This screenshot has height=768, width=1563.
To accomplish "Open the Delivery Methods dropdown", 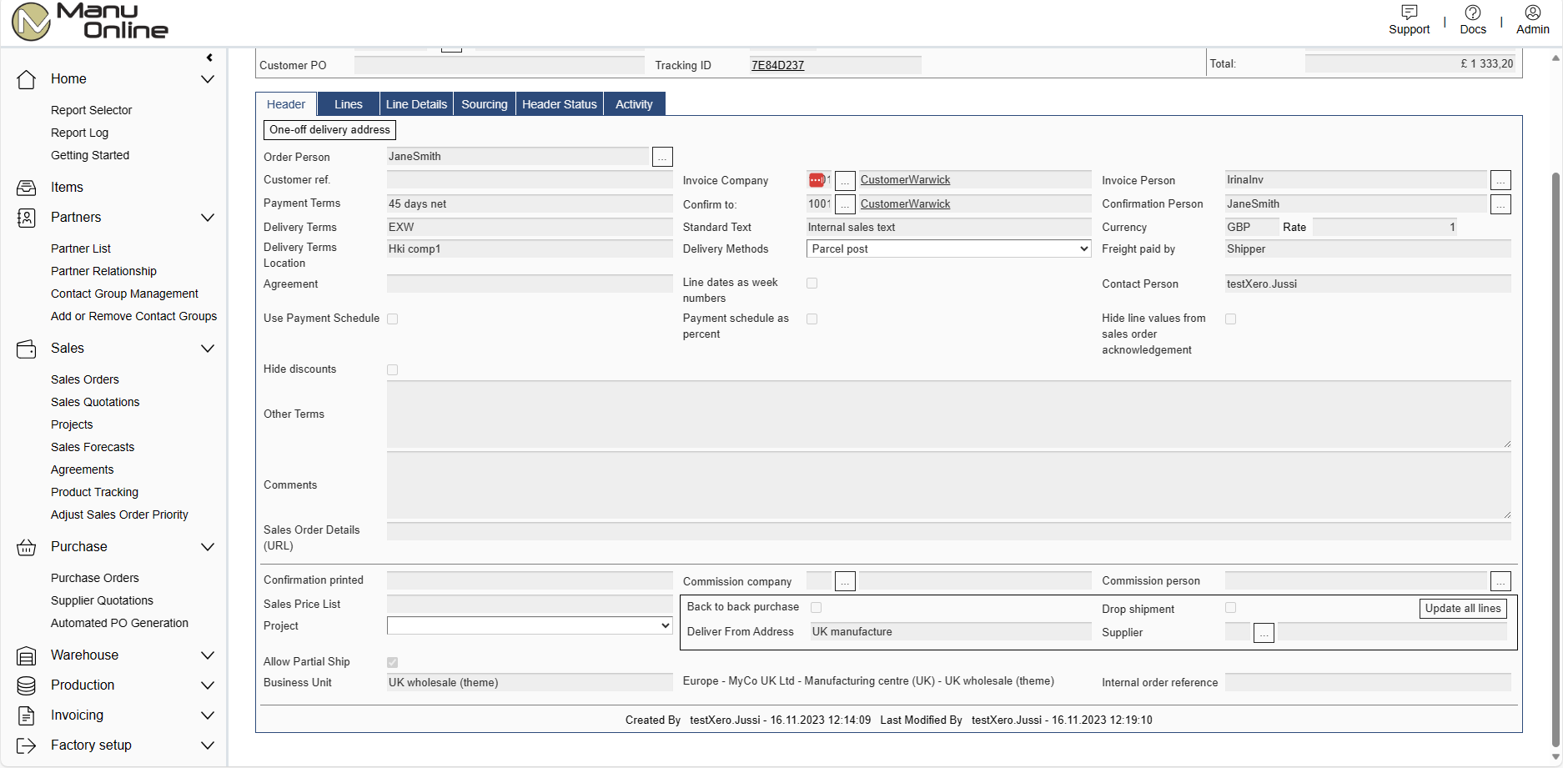I will pos(948,249).
